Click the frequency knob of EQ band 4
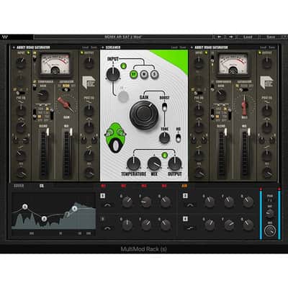Screen dimensions: 288x288 point(229,225)
